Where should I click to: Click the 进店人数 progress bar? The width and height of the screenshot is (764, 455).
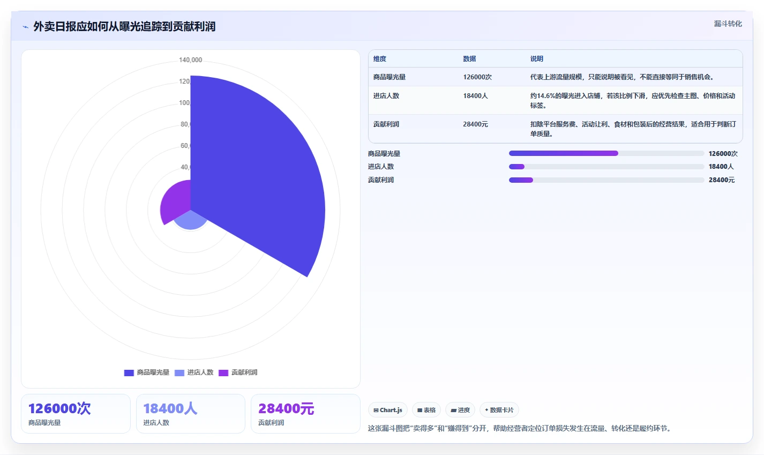[x=606, y=167]
